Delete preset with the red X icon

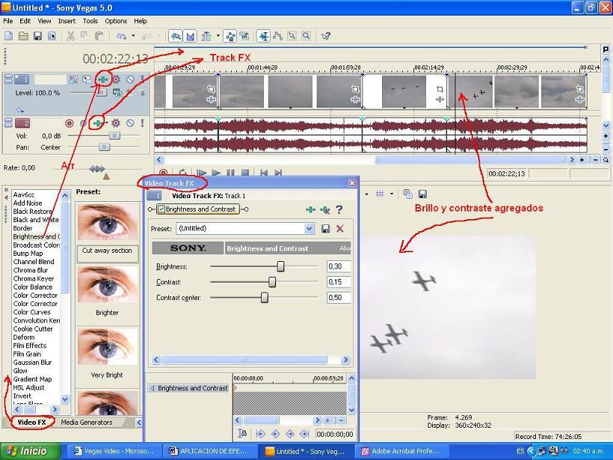[x=340, y=229]
